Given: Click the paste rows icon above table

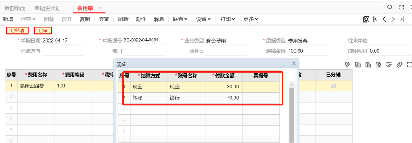Looking at the screenshot, I should pos(368,65).
